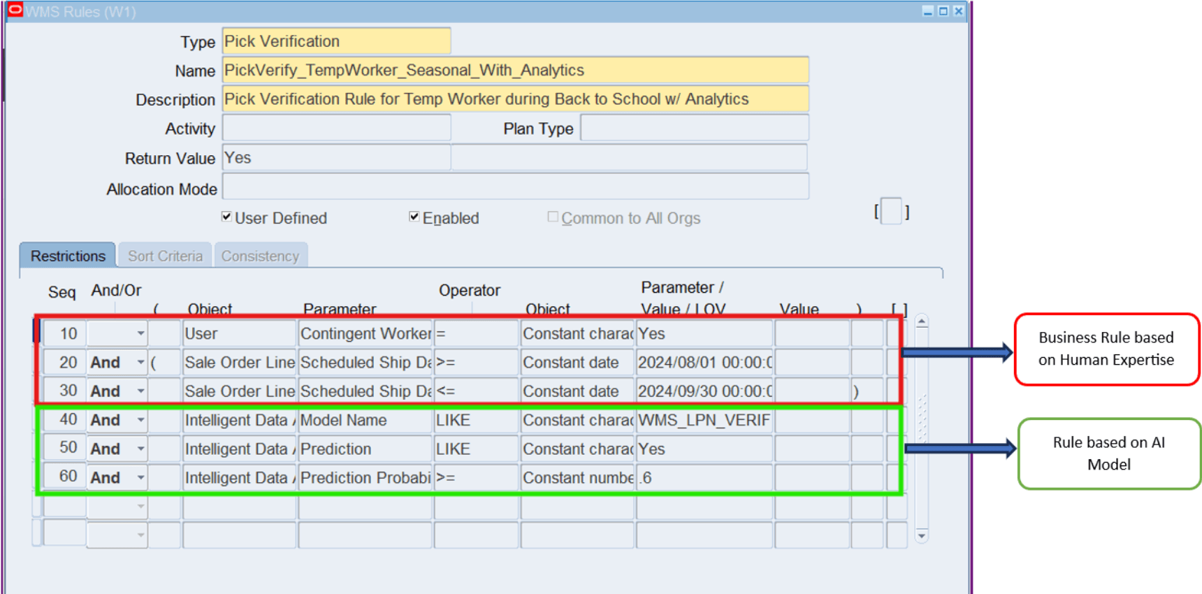Click date value 2024/08/01 cell
Screen dimensions: 1202x594
coord(704,362)
